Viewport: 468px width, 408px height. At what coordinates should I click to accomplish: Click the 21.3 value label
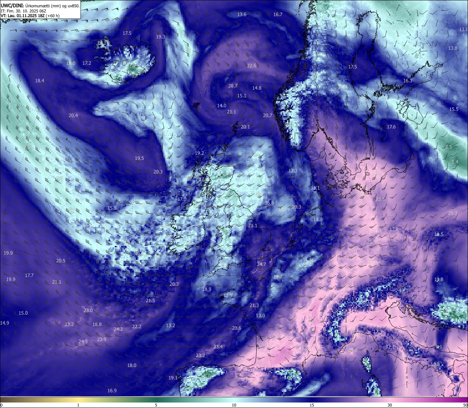254,306
